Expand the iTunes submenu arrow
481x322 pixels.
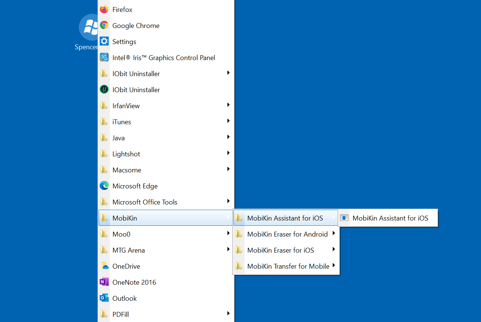click(x=228, y=121)
